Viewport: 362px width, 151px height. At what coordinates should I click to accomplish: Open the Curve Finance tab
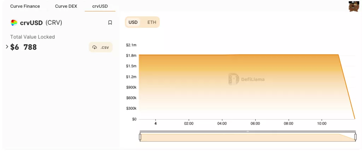25,6
